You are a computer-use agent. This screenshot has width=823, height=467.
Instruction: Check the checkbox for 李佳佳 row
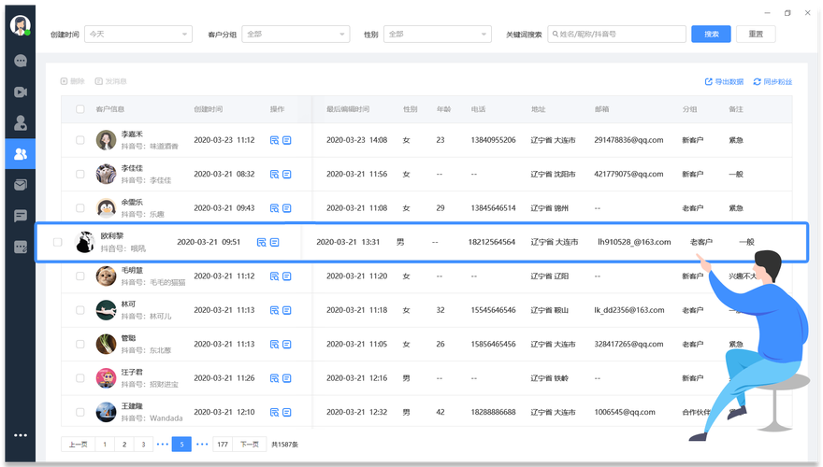tap(80, 174)
